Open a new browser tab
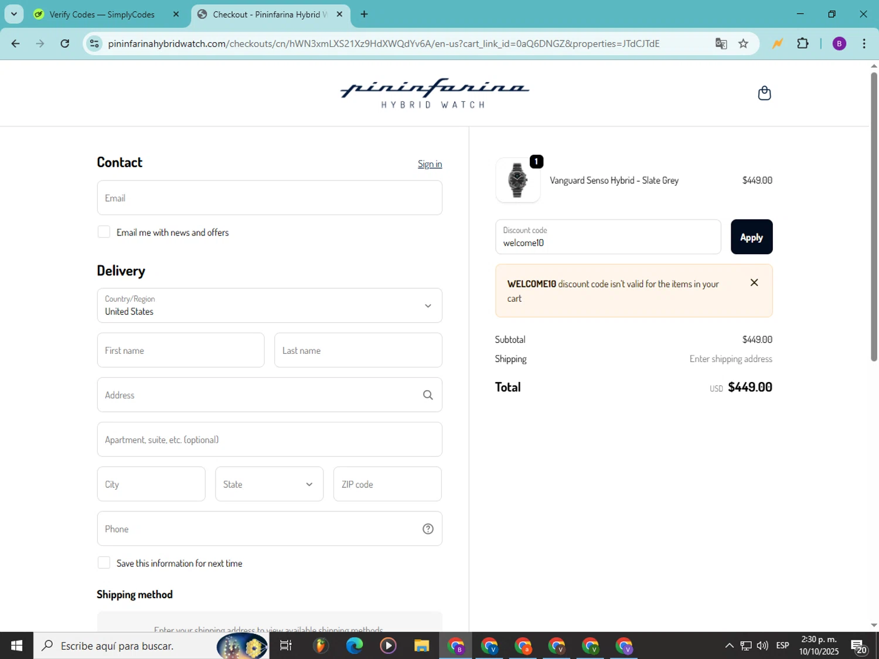Image resolution: width=879 pixels, height=659 pixels. click(364, 14)
